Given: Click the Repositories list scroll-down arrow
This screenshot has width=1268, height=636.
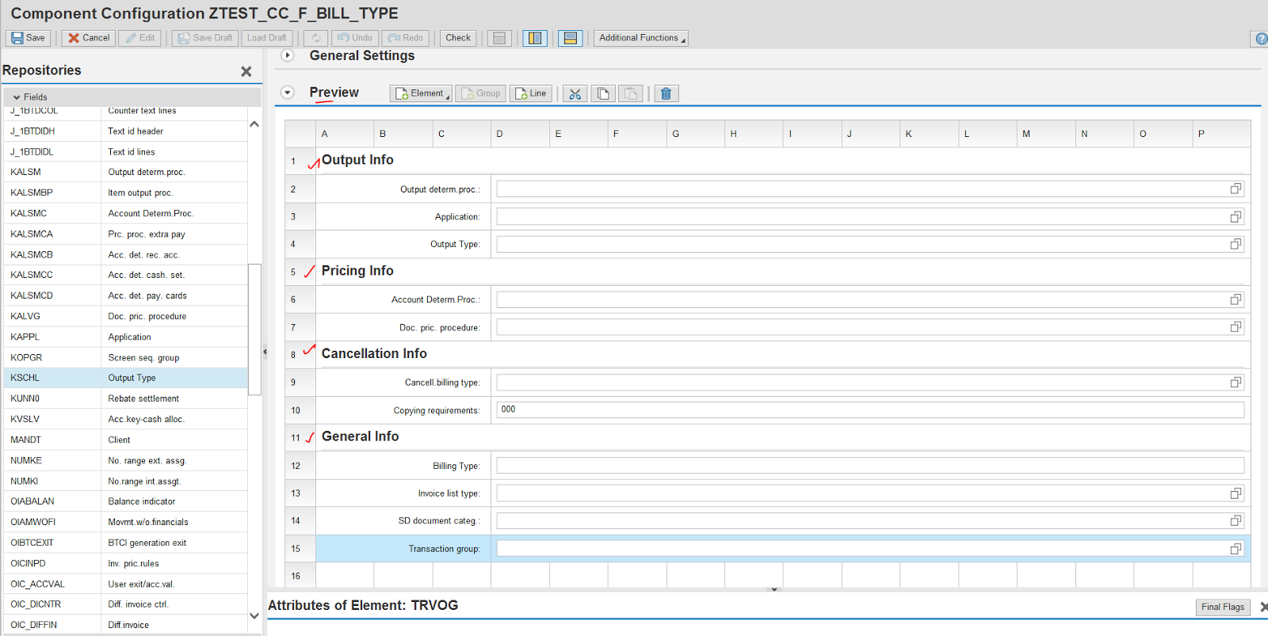Looking at the screenshot, I should [254, 615].
